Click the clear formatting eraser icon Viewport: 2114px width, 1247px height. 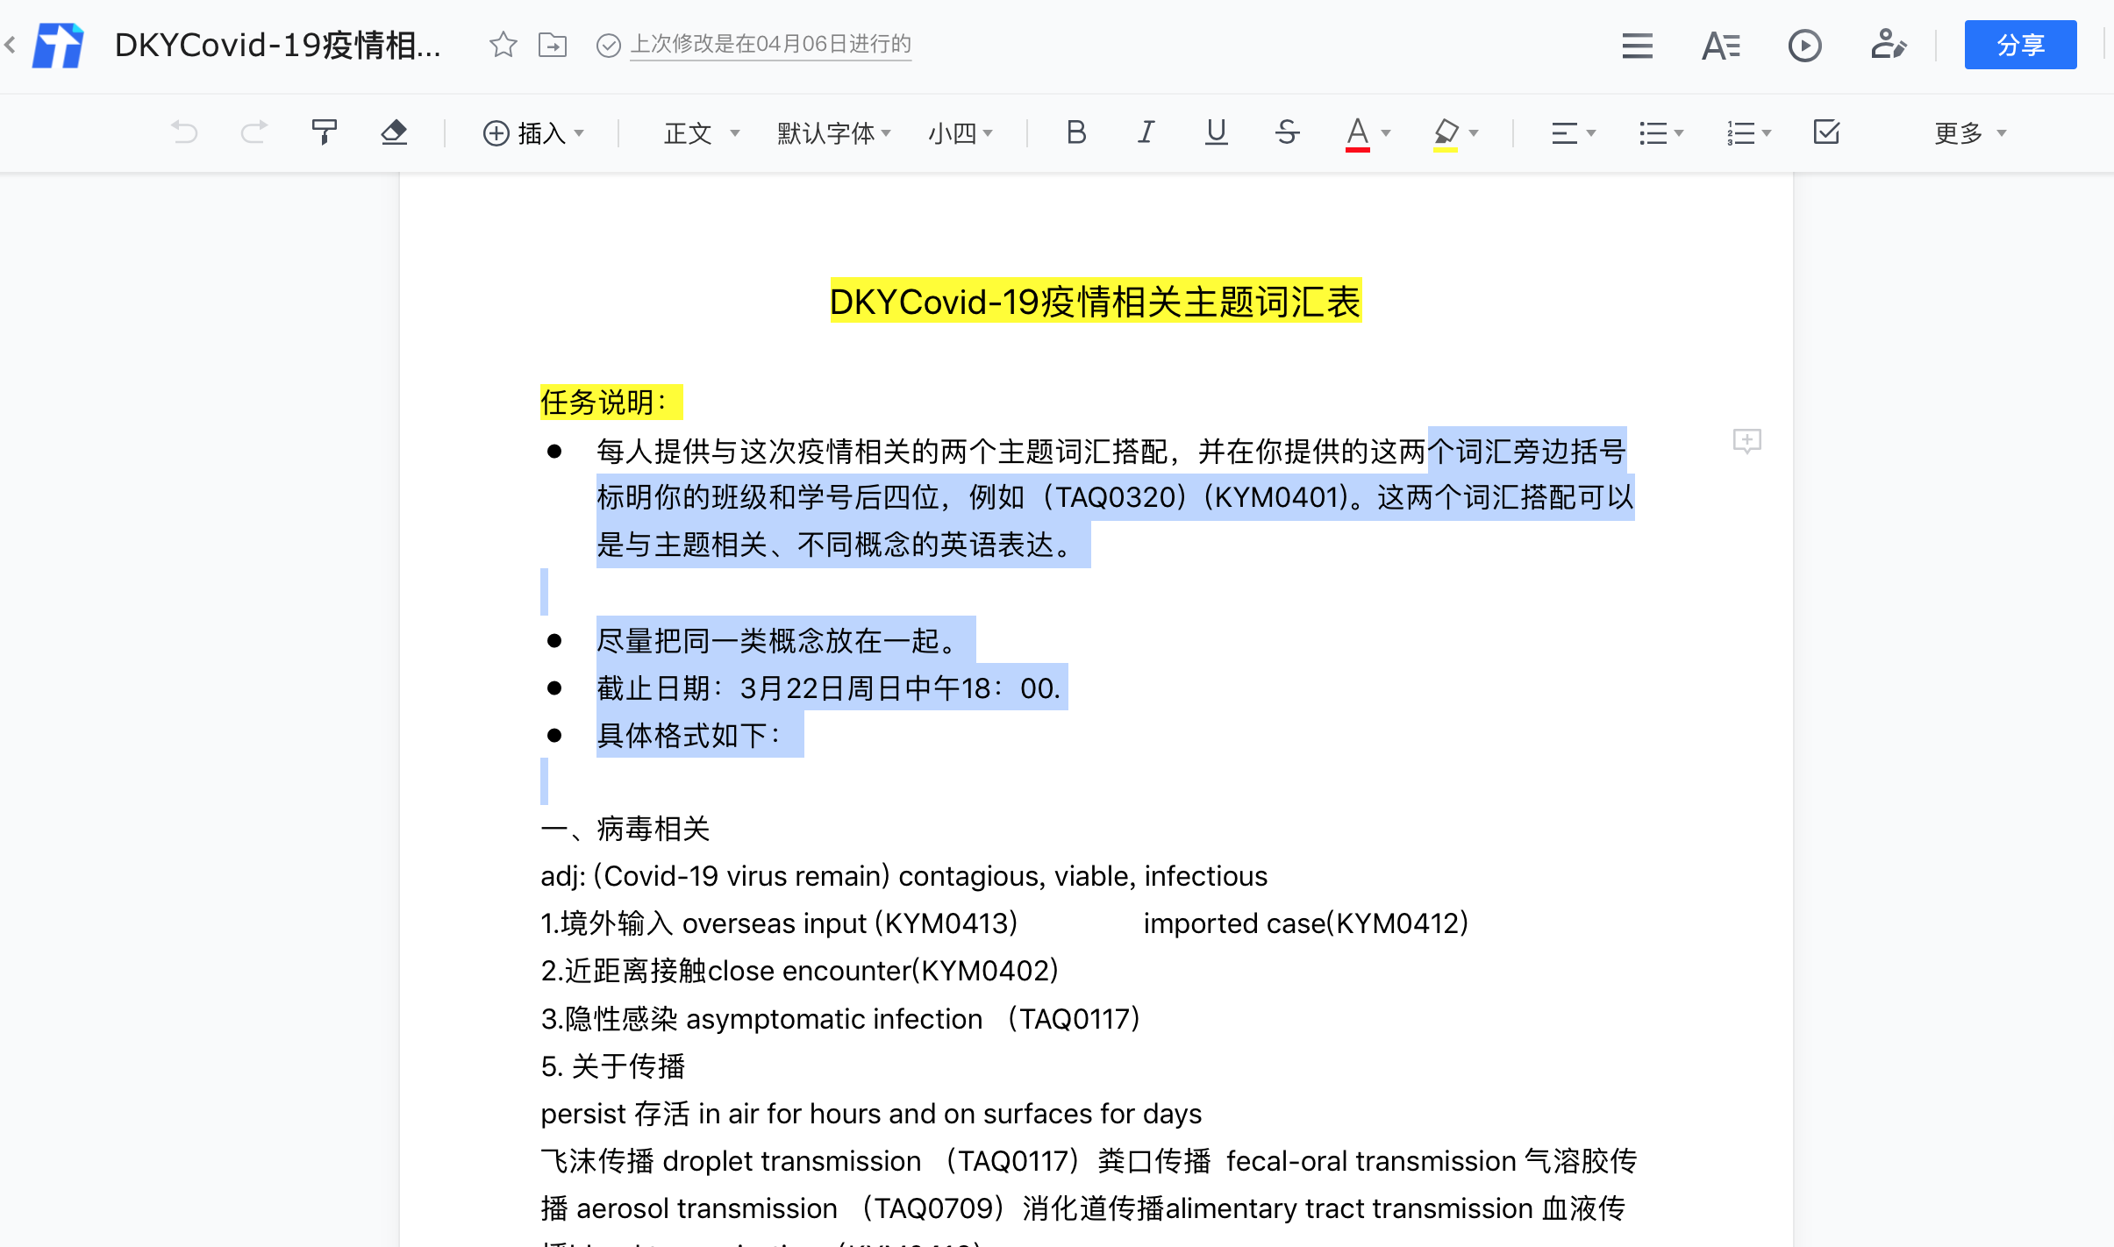click(x=394, y=132)
